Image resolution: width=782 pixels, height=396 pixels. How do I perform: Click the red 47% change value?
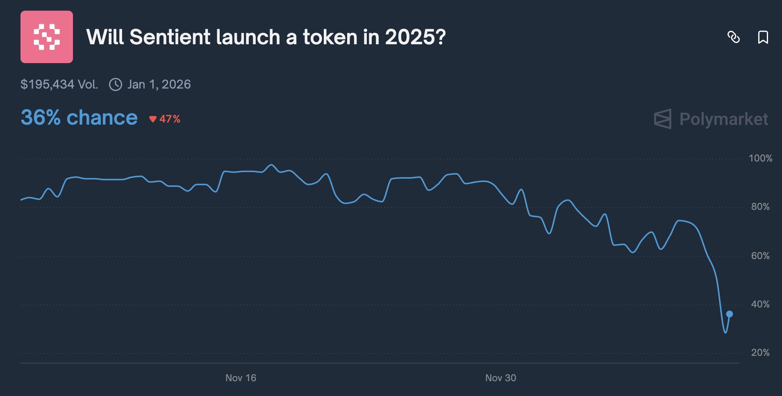pyautogui.click(x=170, y=119)
